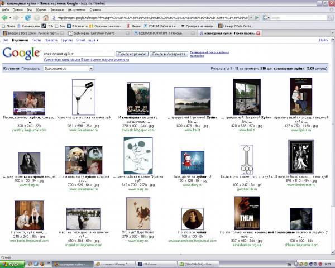
Task: Open the Почта bookmark
Action: point(8,26)
